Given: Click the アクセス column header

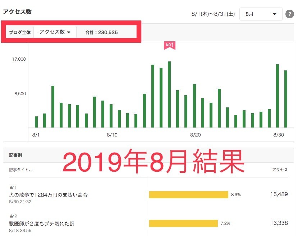Looking at the screenshot, I should [x=280, y=170].
